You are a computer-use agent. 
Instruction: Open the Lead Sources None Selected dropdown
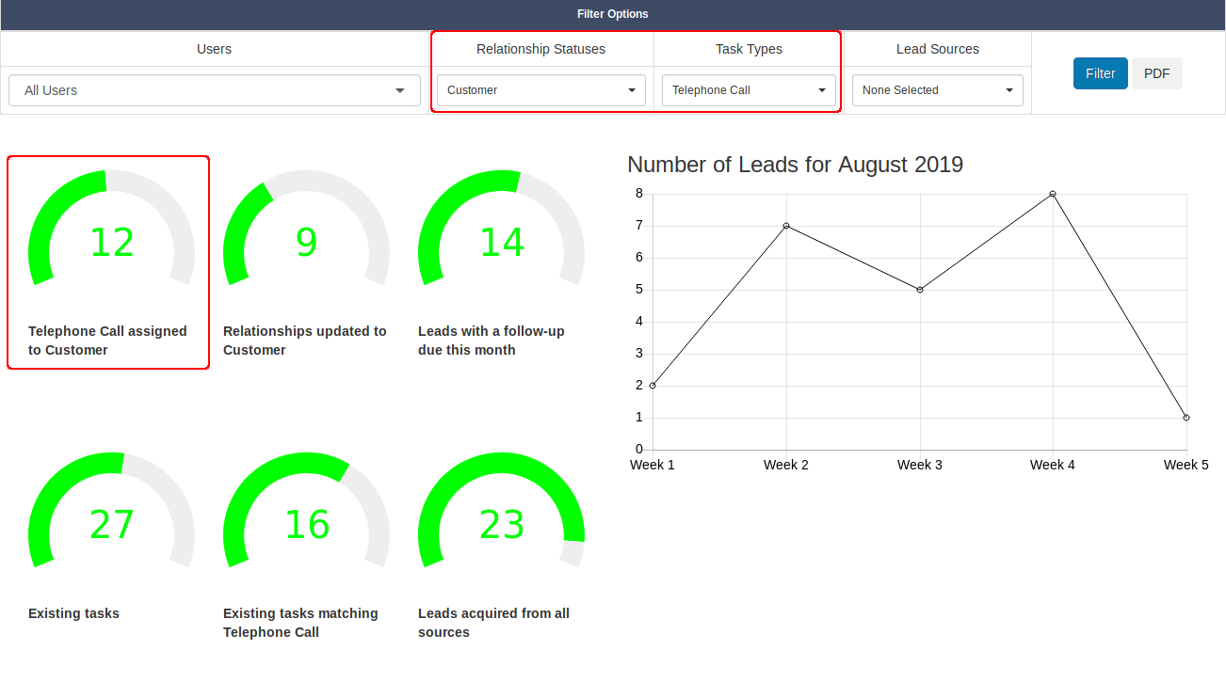937,90
